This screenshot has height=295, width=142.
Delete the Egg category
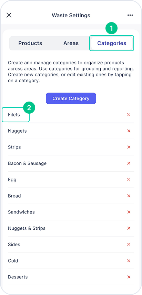point(129,180)
